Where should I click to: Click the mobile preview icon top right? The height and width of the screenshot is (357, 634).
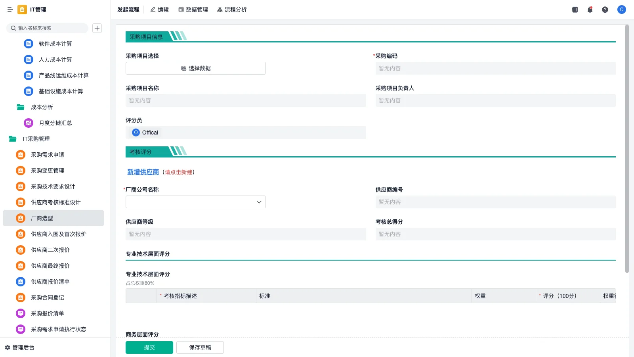point(574,10)
